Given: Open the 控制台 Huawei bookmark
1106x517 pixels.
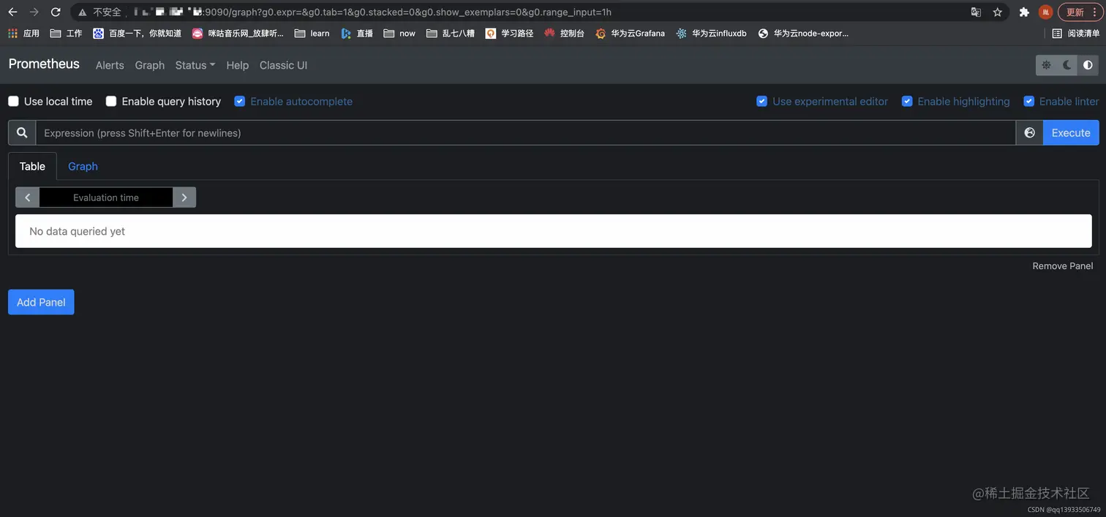Looking at the screenshot, I should (x=564, y=34).
